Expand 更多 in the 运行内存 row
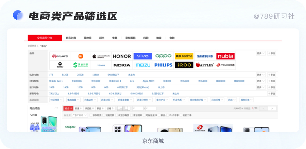The height and width of the screenshot is (149, 306). coord(261,87)
